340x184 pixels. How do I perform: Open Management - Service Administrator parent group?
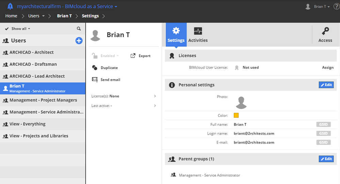[x=209, y=175]
